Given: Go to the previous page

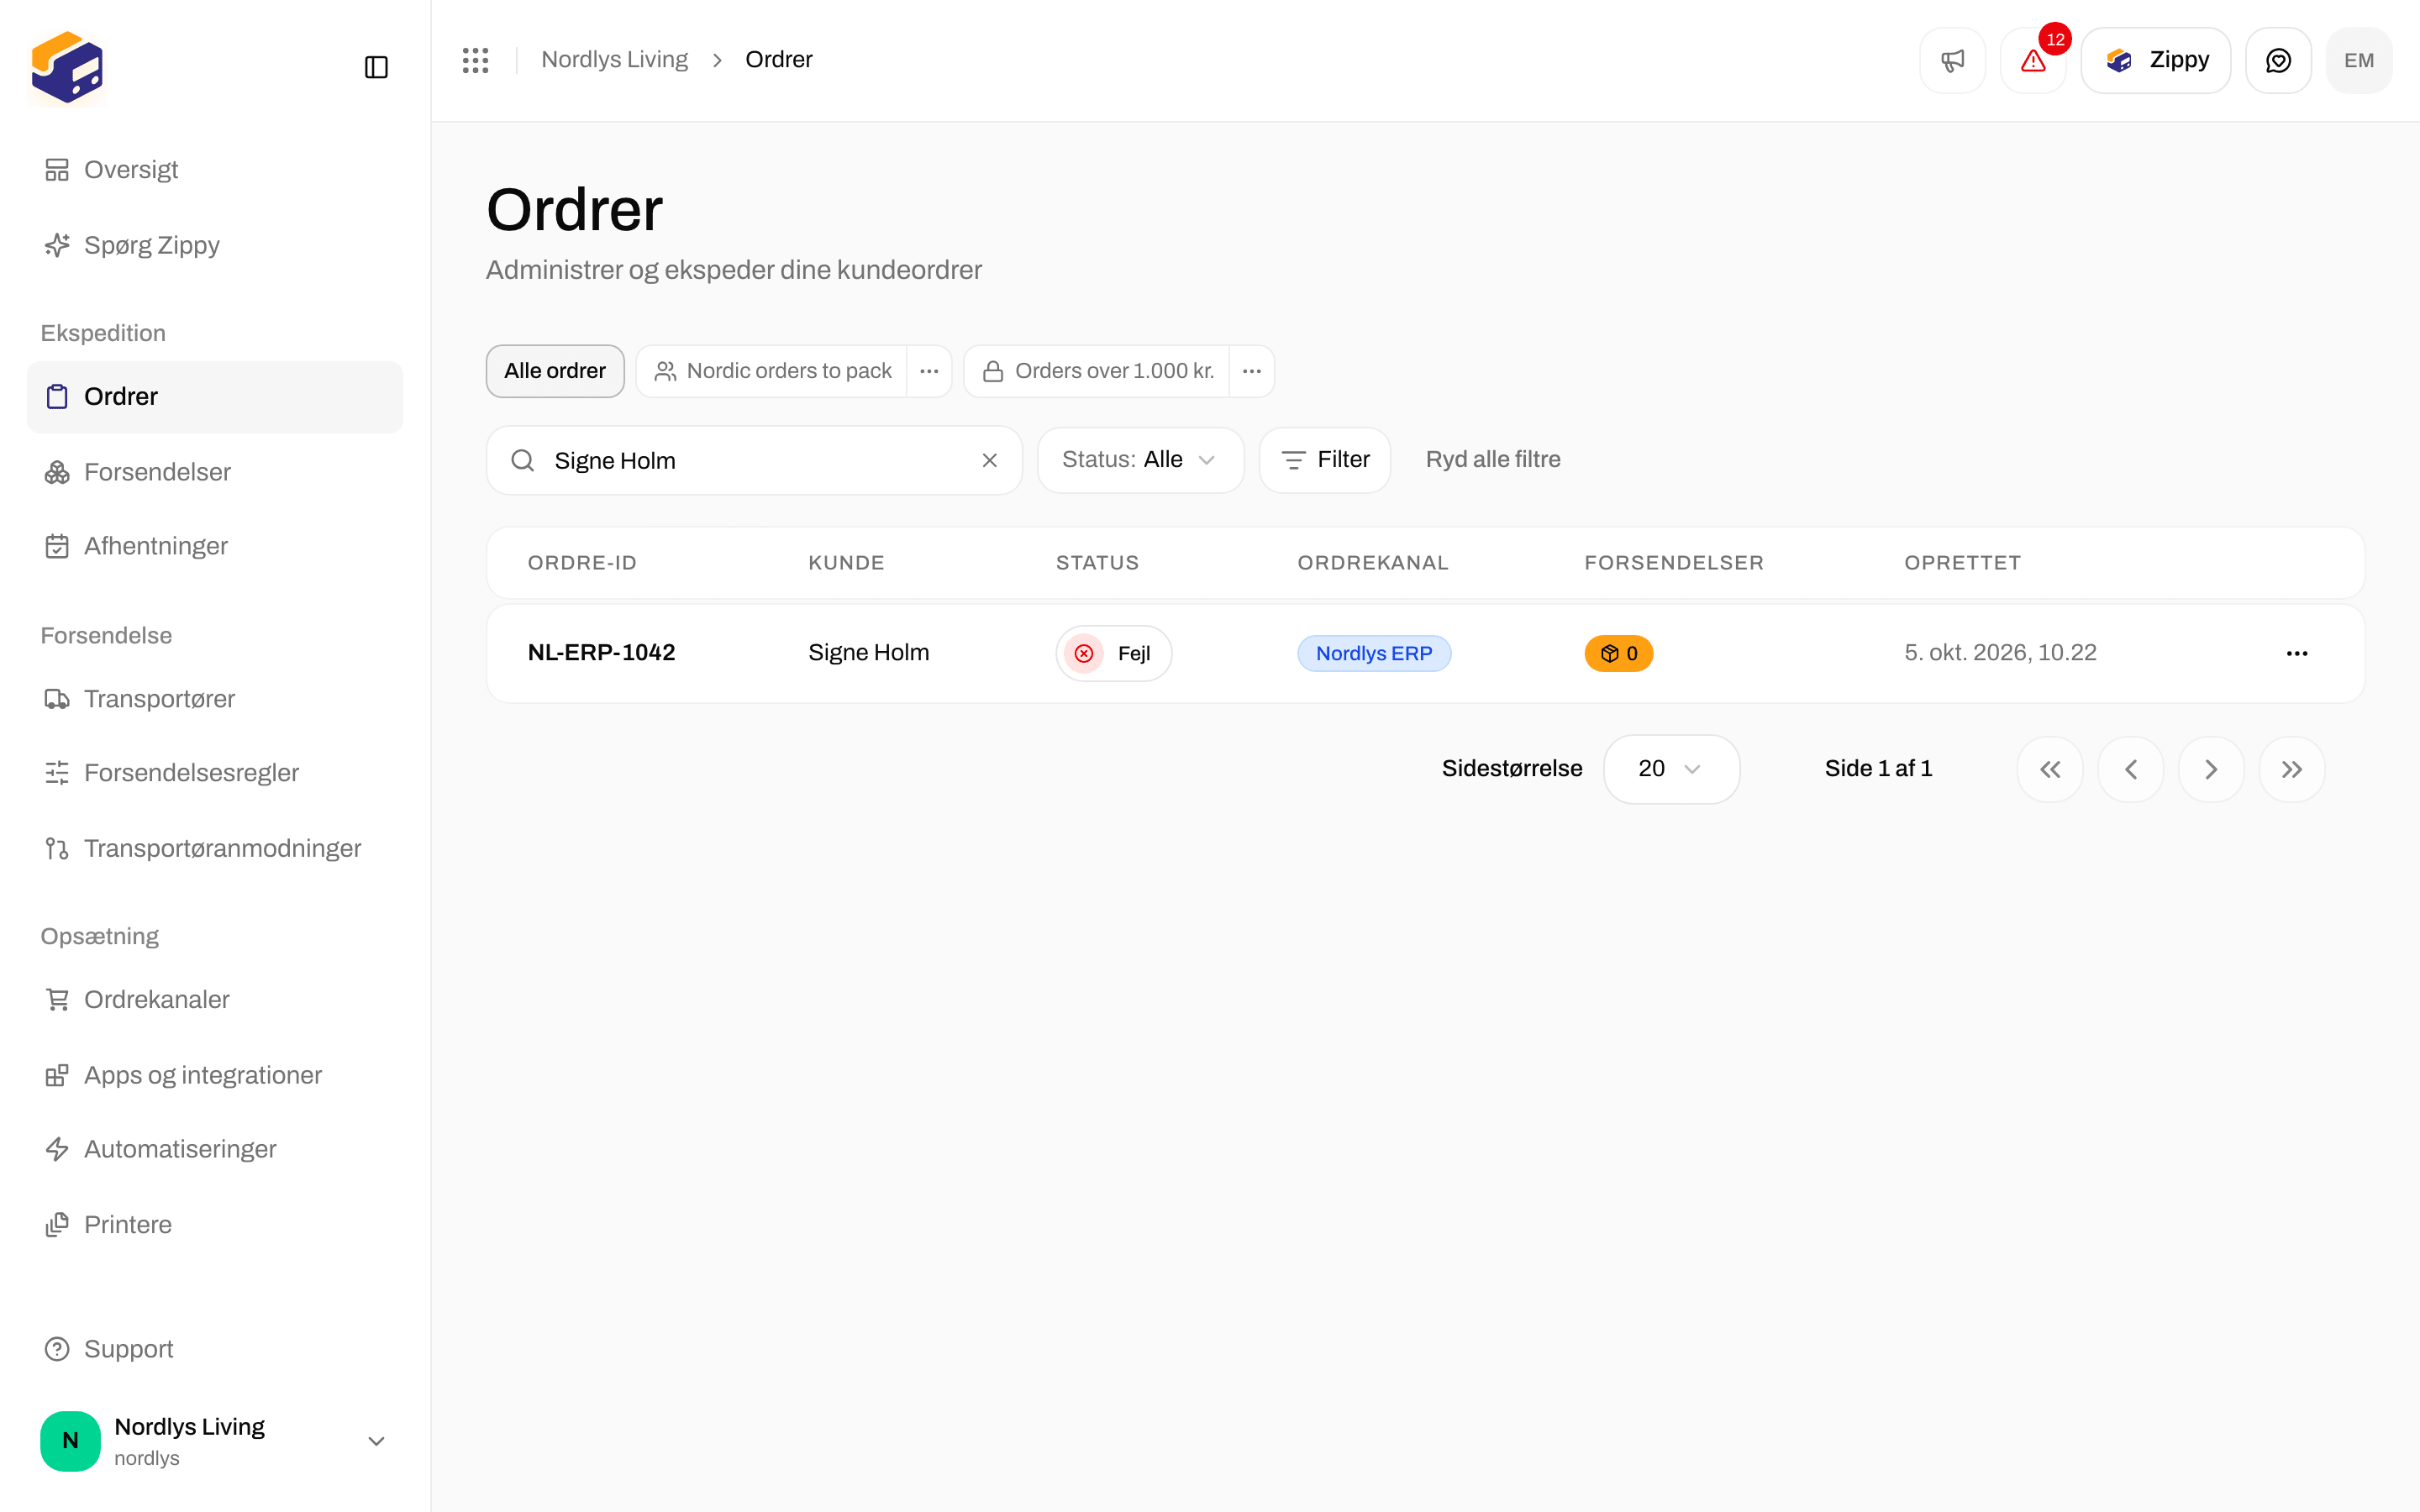Looking at the screenshot, I should pyautogui.click(x=2131, y=769).
